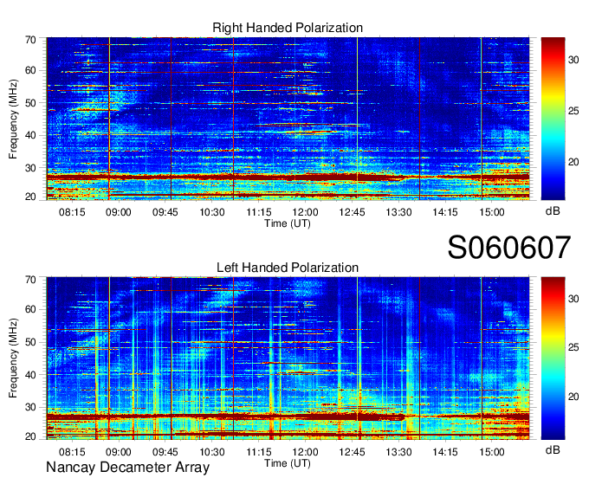Click 60 MHz tick on Right Handed frequency axis
589x478 pixels.
click(x=30, y=70)
